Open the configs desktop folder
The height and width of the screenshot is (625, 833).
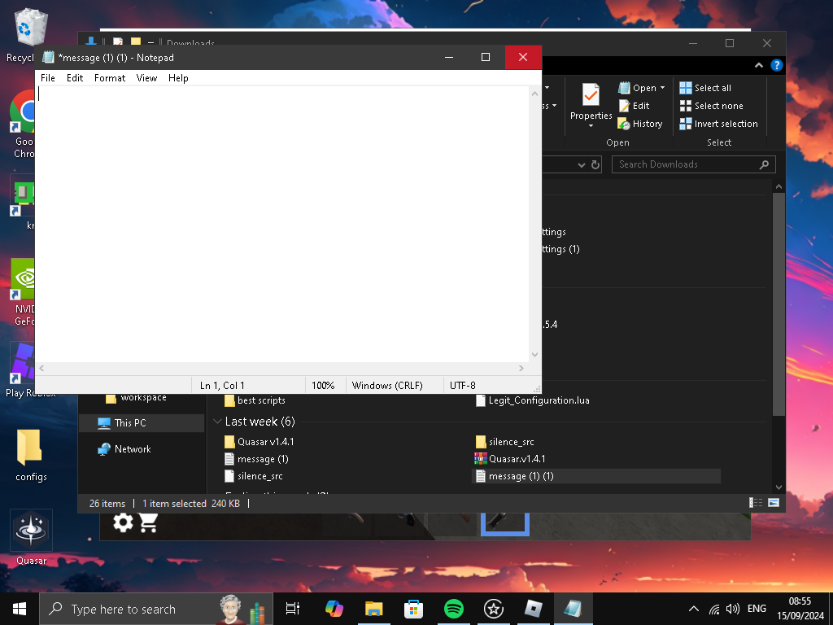point(30,455)
